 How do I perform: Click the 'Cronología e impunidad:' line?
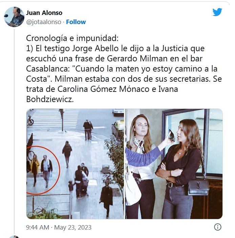(x=72, y=38)
